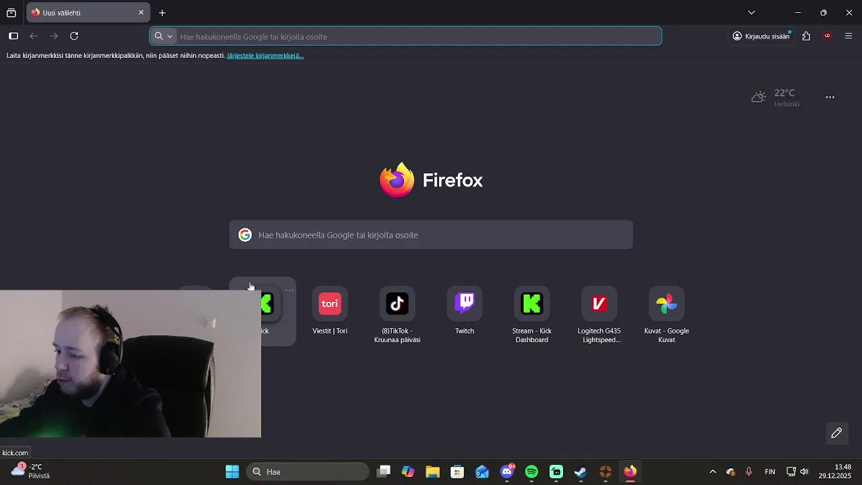Open the Windows Start menu

[232, 472]
